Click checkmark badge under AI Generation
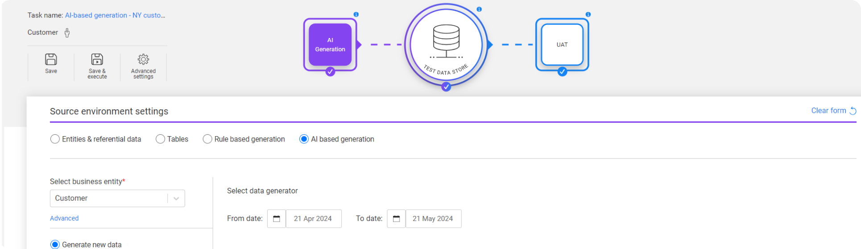The image size is (861, 249). (x=330, y=71)
